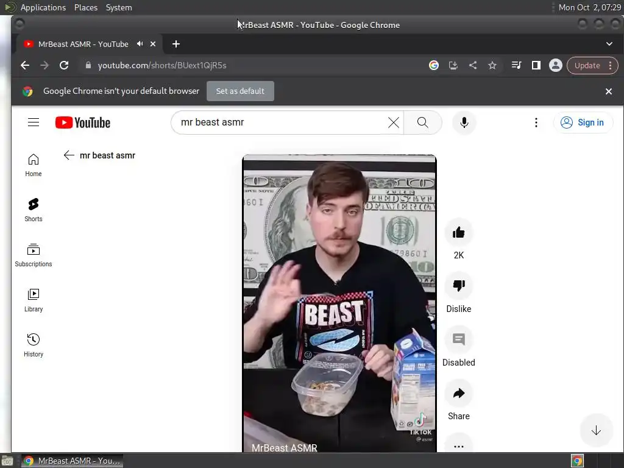The height and width of the screenshot is (468, 624).
Task: Click the short's video player
Action: pos(339,303)
